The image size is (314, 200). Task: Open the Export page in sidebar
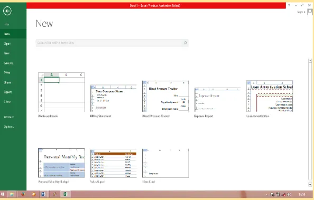(8, 92)
